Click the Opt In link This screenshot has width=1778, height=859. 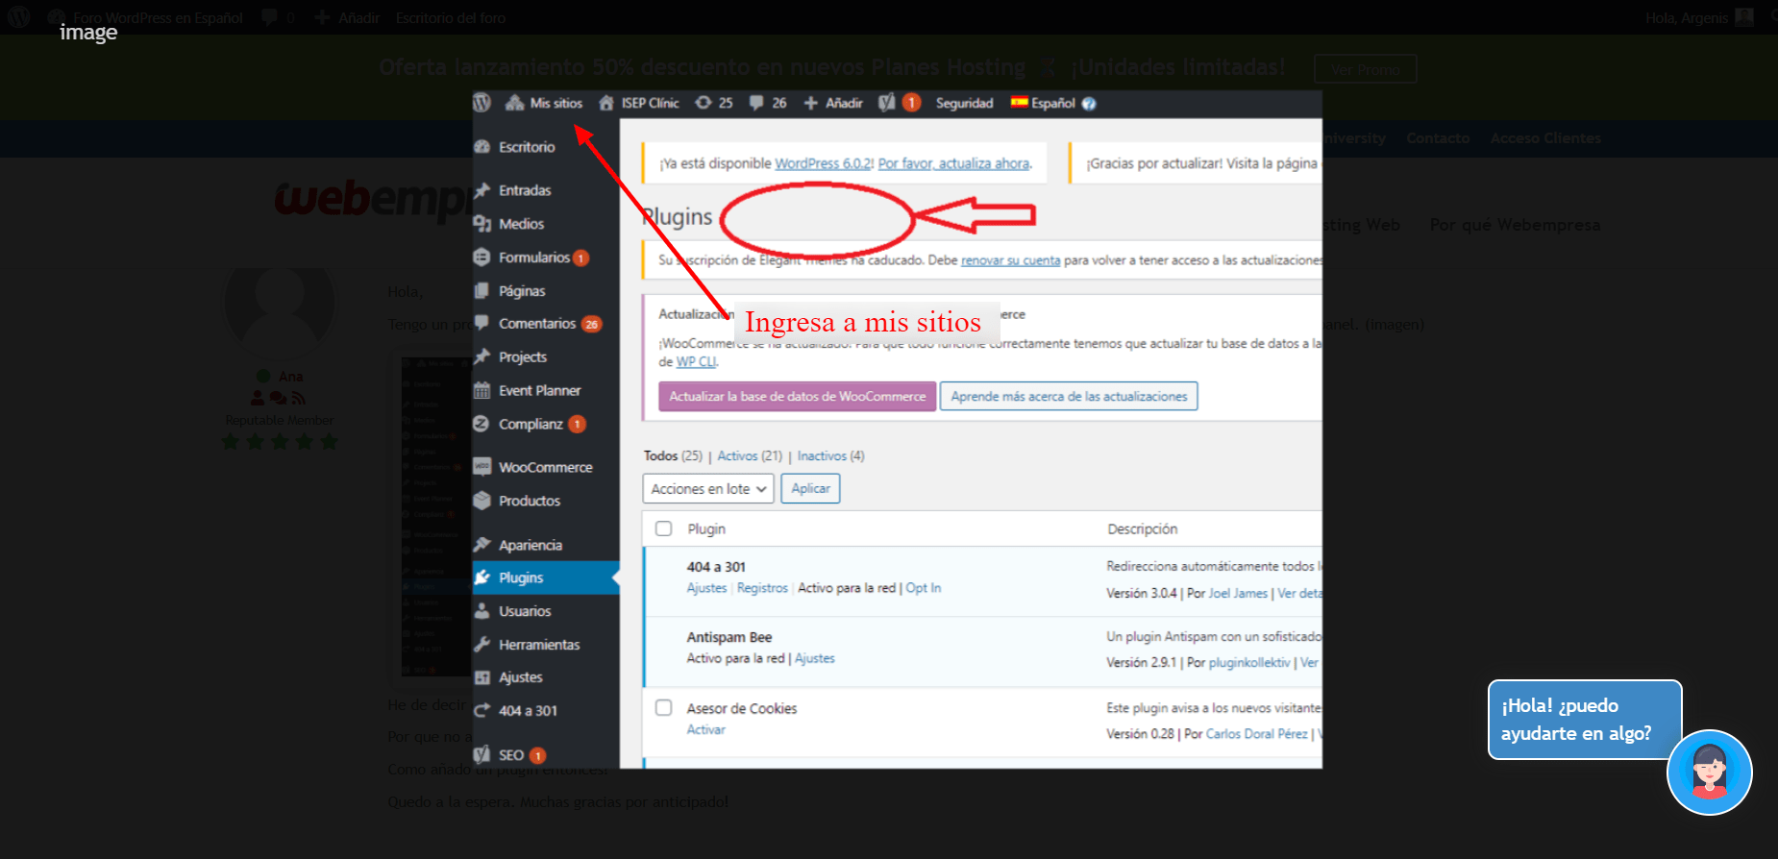(924, 588)
